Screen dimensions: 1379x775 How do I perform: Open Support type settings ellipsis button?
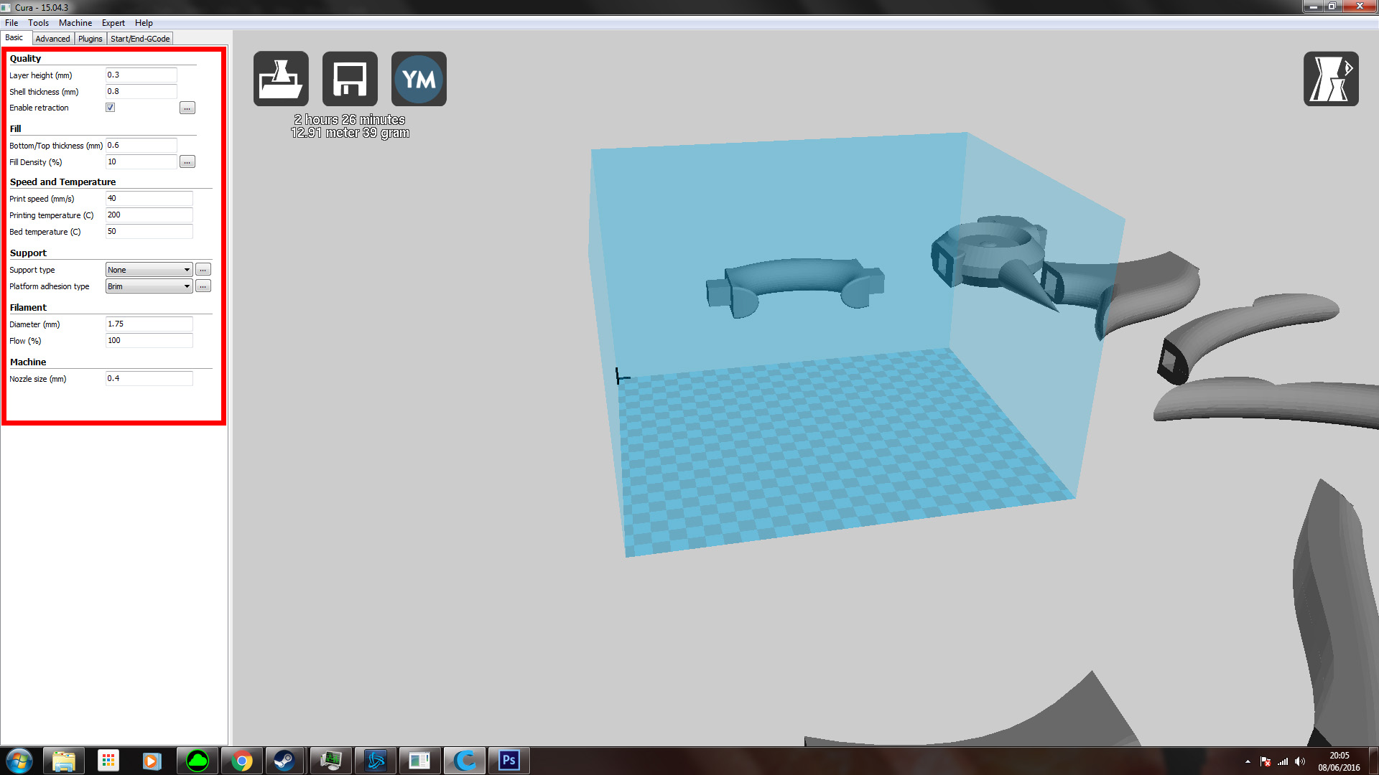pos(203,270)
